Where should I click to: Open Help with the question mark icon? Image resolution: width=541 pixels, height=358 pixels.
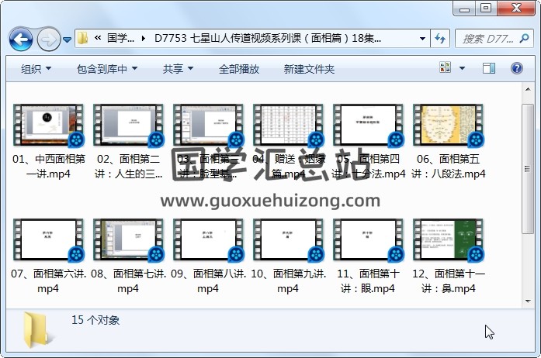click(x=516, y=68)
